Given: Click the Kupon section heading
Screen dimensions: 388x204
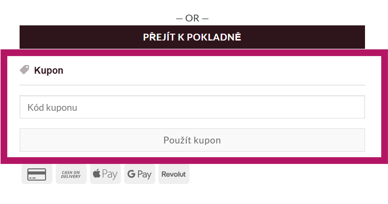Looking at the screenshot, I should [x=48, y=70].
